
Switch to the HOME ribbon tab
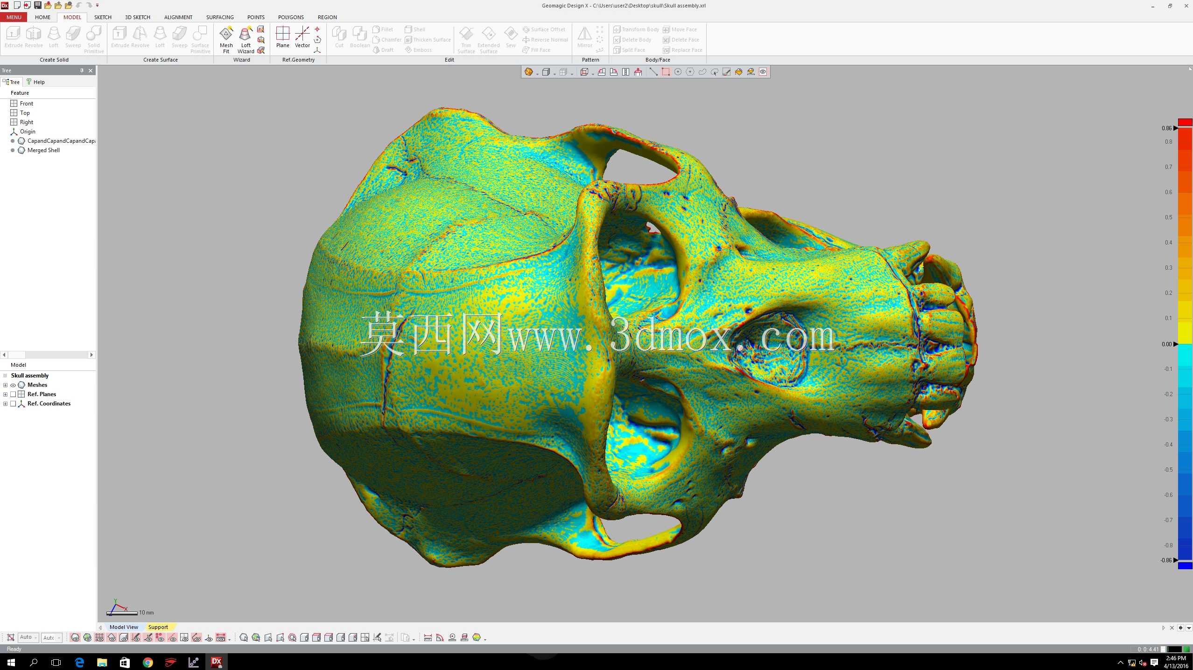click(42, 17)
